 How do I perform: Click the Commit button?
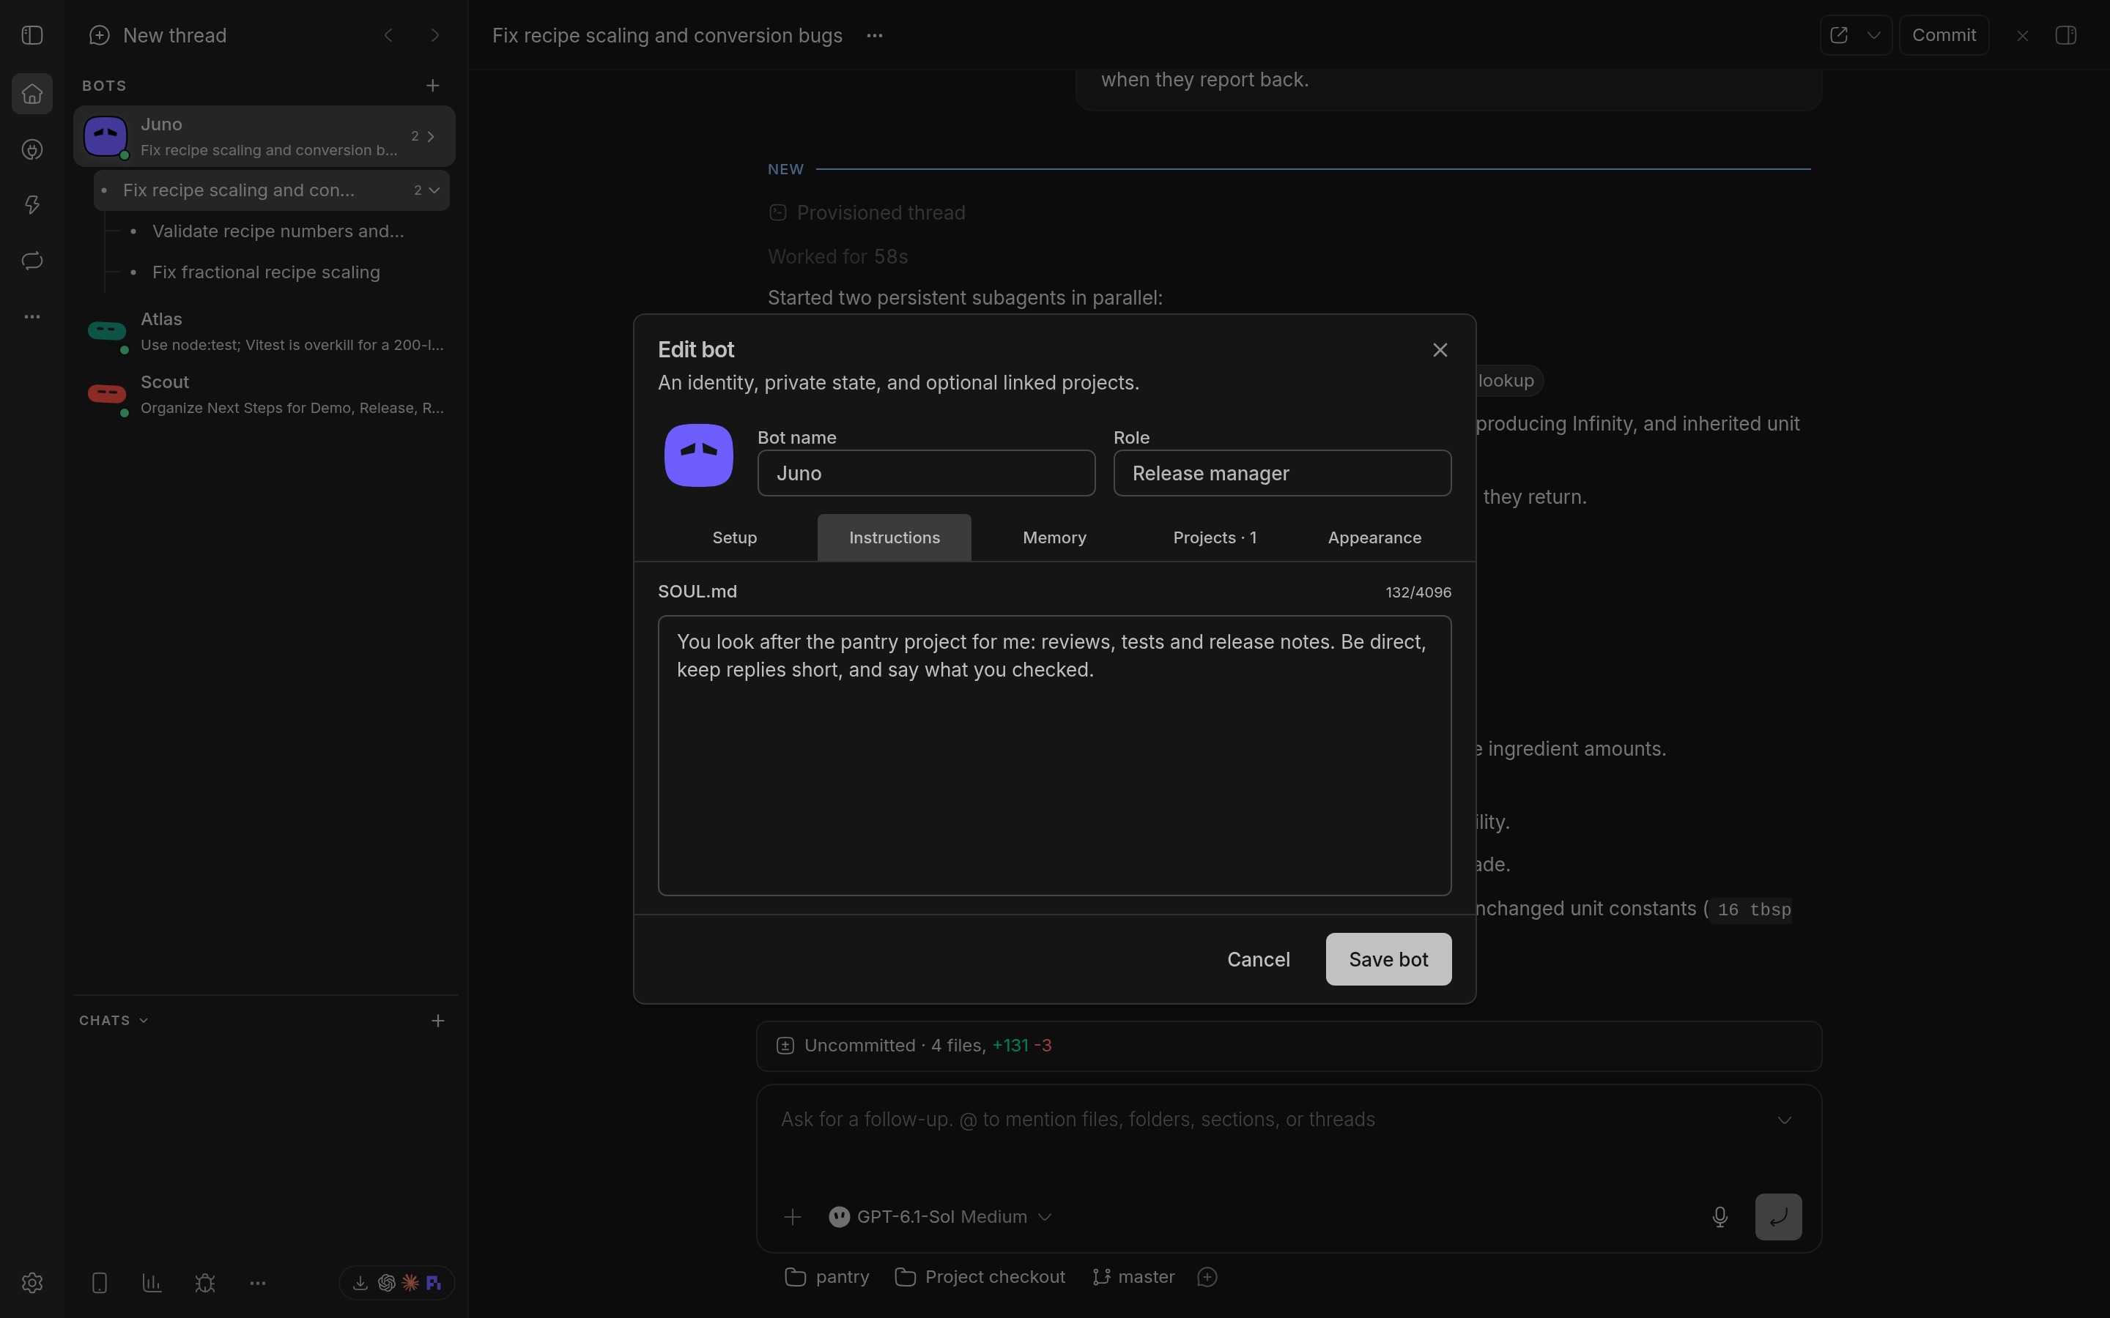coord(1944,35)
